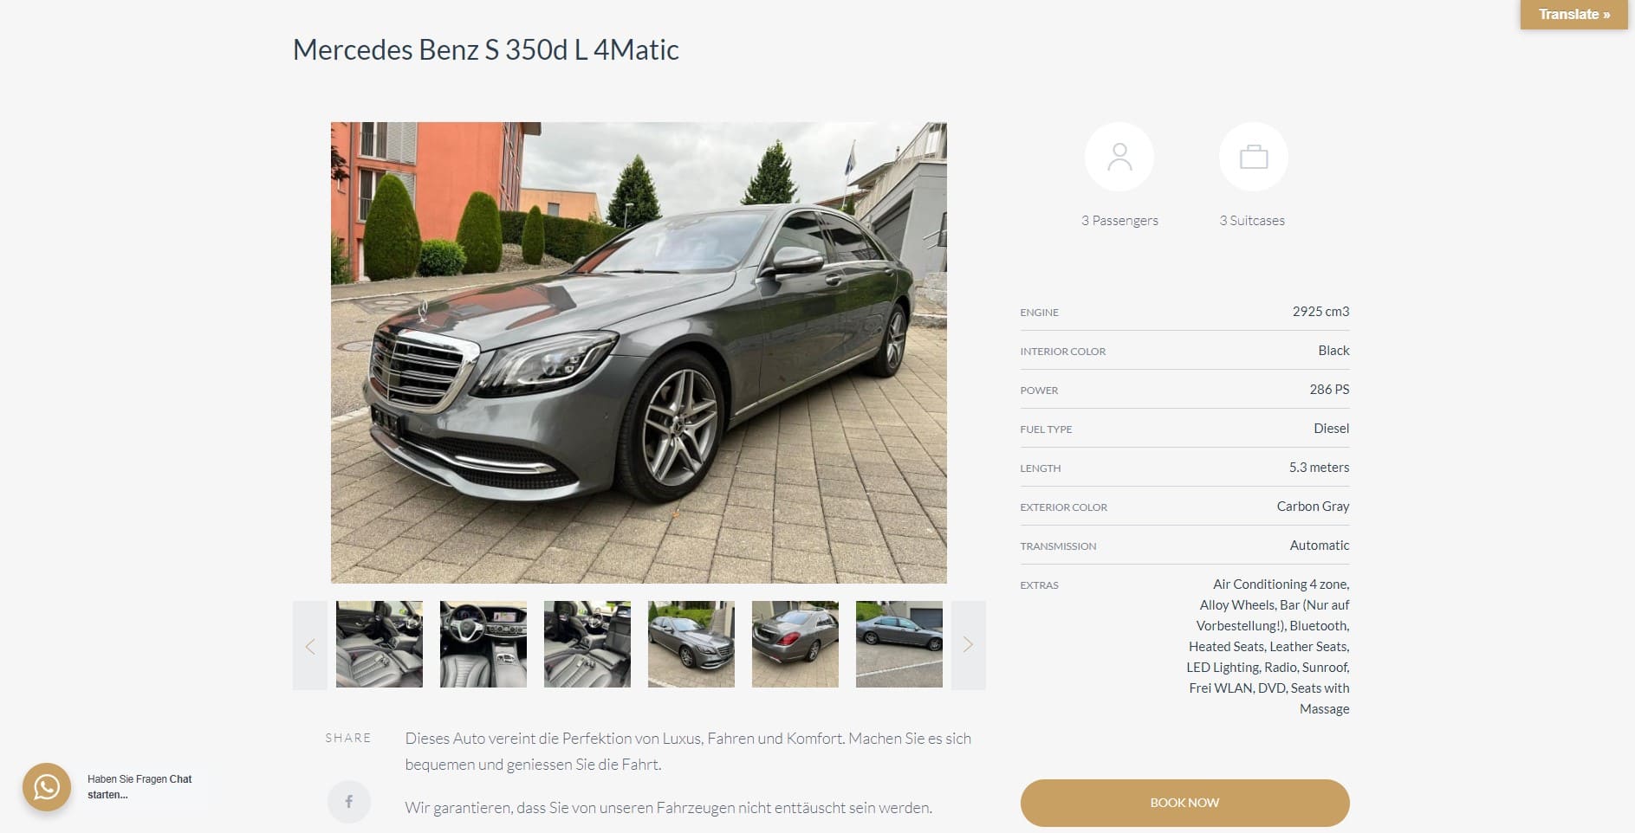1635x833 pixels.
Task: Open the Translate button
Action: [x=1573, y=15]
